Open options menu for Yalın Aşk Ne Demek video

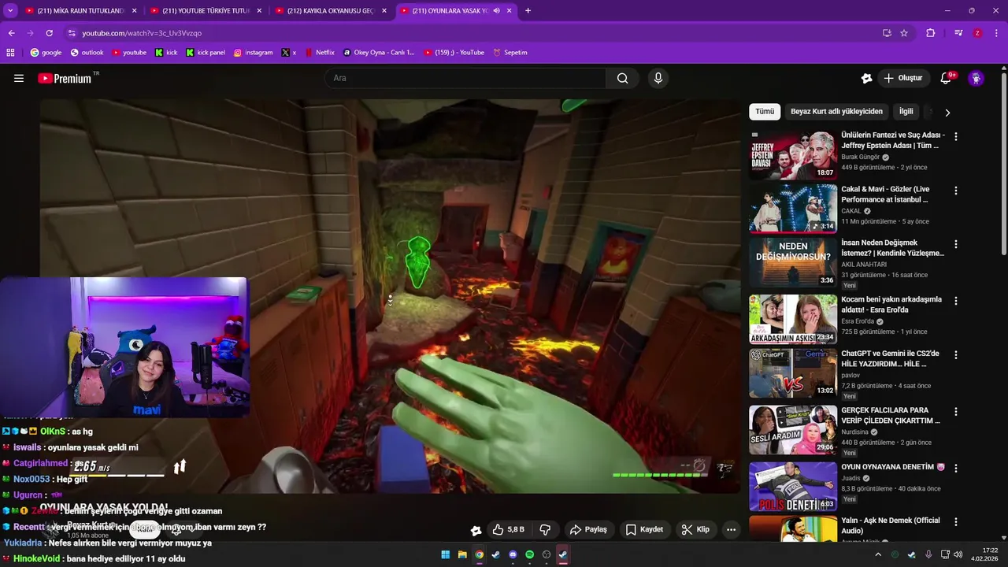click(x=956, y=522)
